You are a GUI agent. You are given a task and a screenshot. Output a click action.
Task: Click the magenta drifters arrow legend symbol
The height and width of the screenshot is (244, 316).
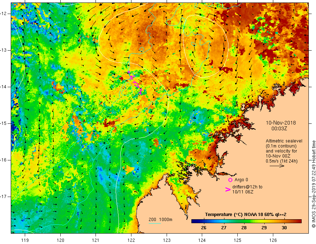(228, 189)
